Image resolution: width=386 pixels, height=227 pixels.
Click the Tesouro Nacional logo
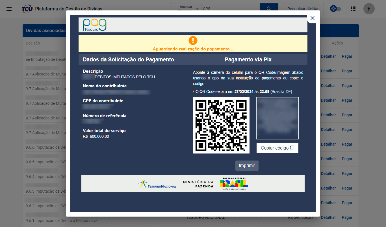point(157,184)
